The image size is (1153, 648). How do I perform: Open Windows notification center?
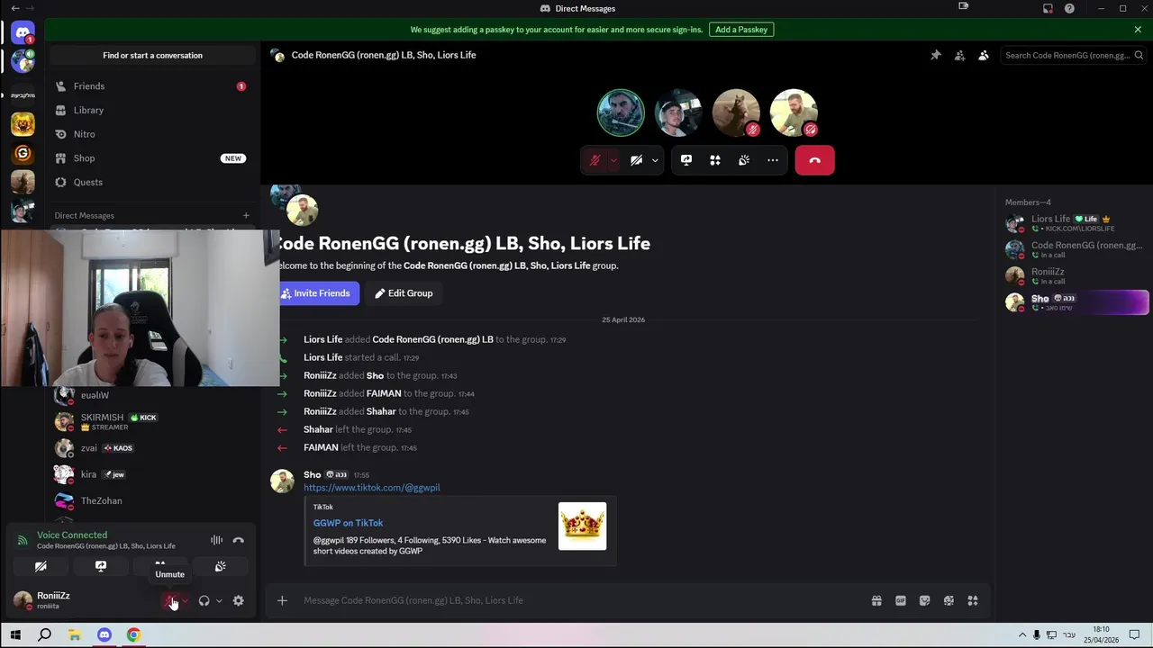[x=1135, y=635]
